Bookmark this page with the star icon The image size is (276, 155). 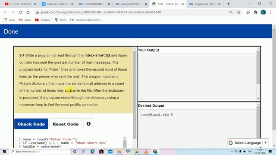pyautogui.click(x=238, y=12)
